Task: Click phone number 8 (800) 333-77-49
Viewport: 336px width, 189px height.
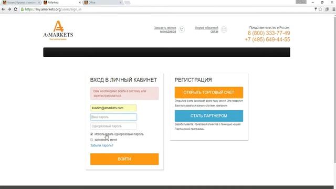Action: pos(269,33)
